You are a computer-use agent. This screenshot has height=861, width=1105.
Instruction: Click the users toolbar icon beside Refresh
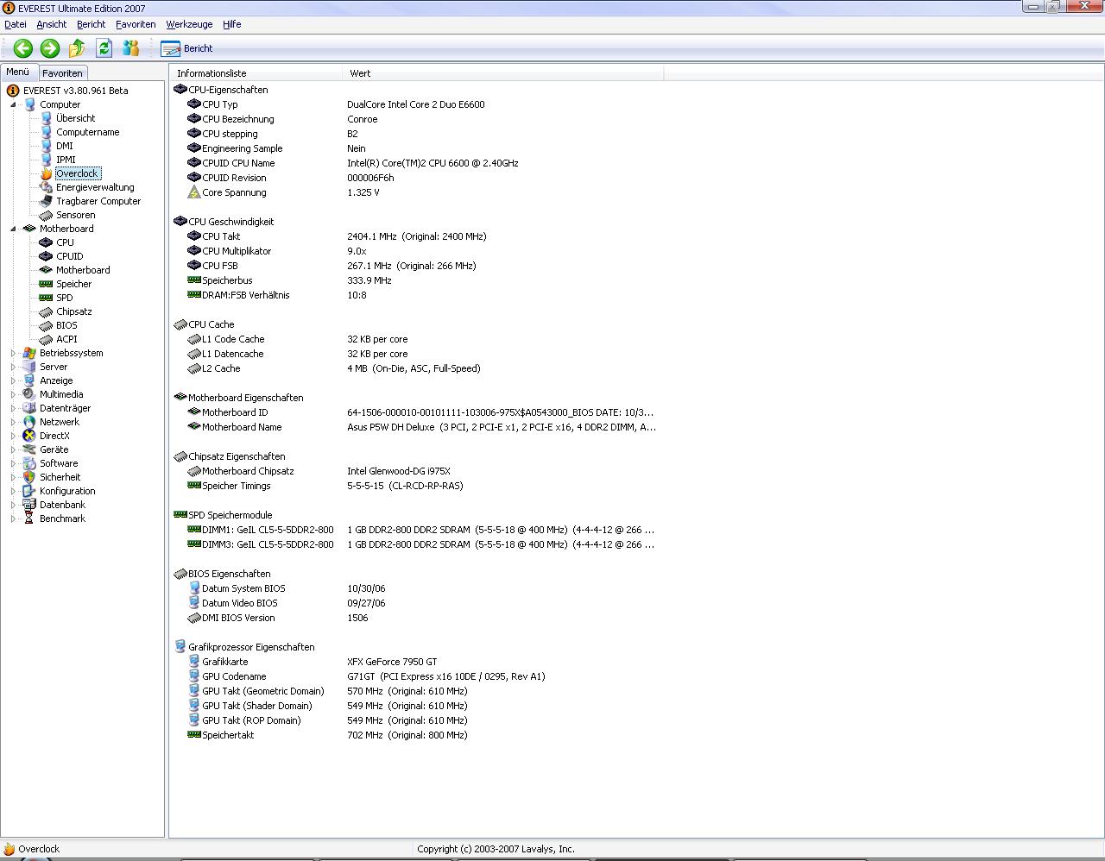click(130, 48)
